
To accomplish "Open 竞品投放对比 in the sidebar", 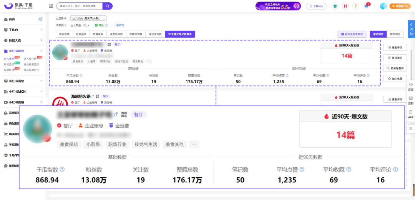I will (32, 70).
